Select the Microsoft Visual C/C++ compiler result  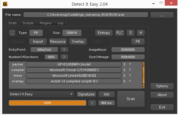click(x=74, y=70)
